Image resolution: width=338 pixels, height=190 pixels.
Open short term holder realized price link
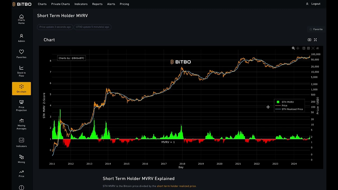(x=176, y=186)
